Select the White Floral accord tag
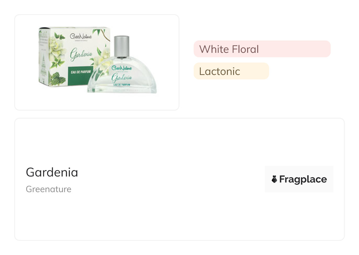Viewport: 359px width, 255px height. (x=229, y=49)
